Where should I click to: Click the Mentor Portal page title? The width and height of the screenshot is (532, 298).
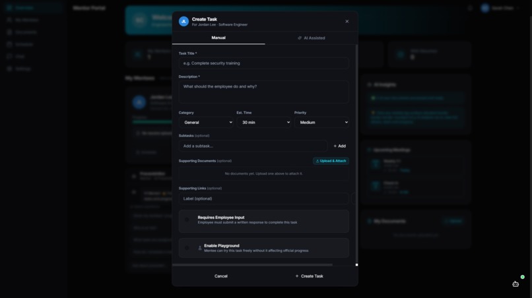(89, 8)
